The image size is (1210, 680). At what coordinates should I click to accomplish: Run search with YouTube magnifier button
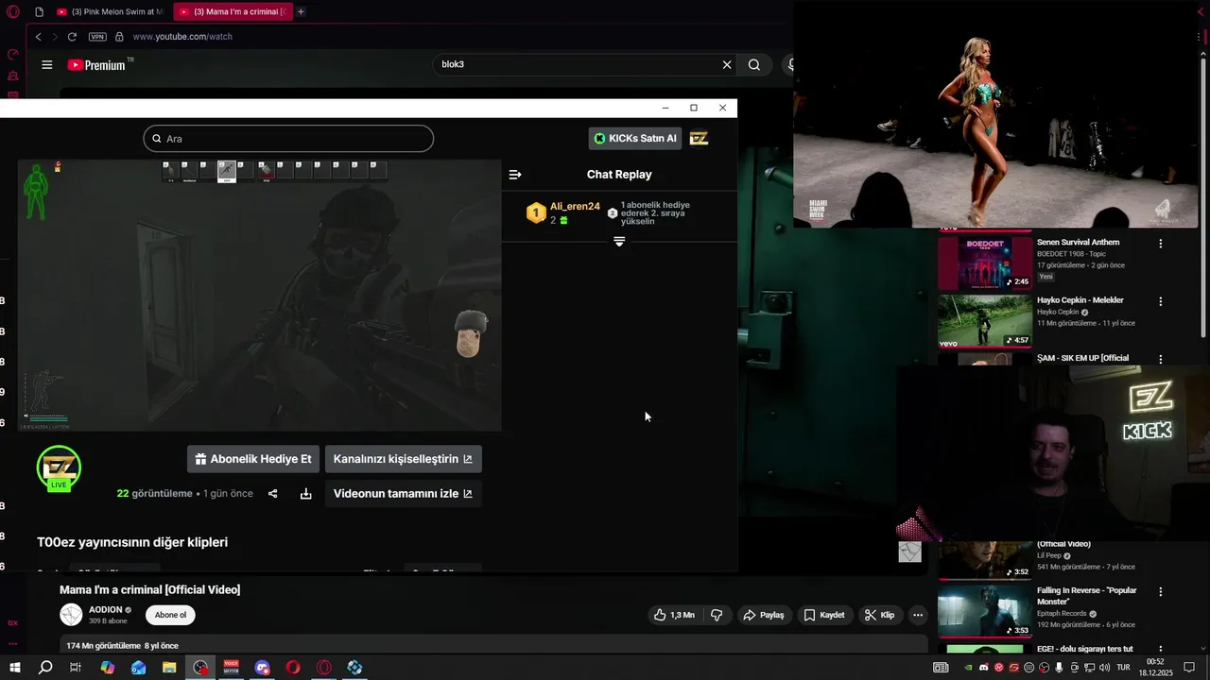754,64
